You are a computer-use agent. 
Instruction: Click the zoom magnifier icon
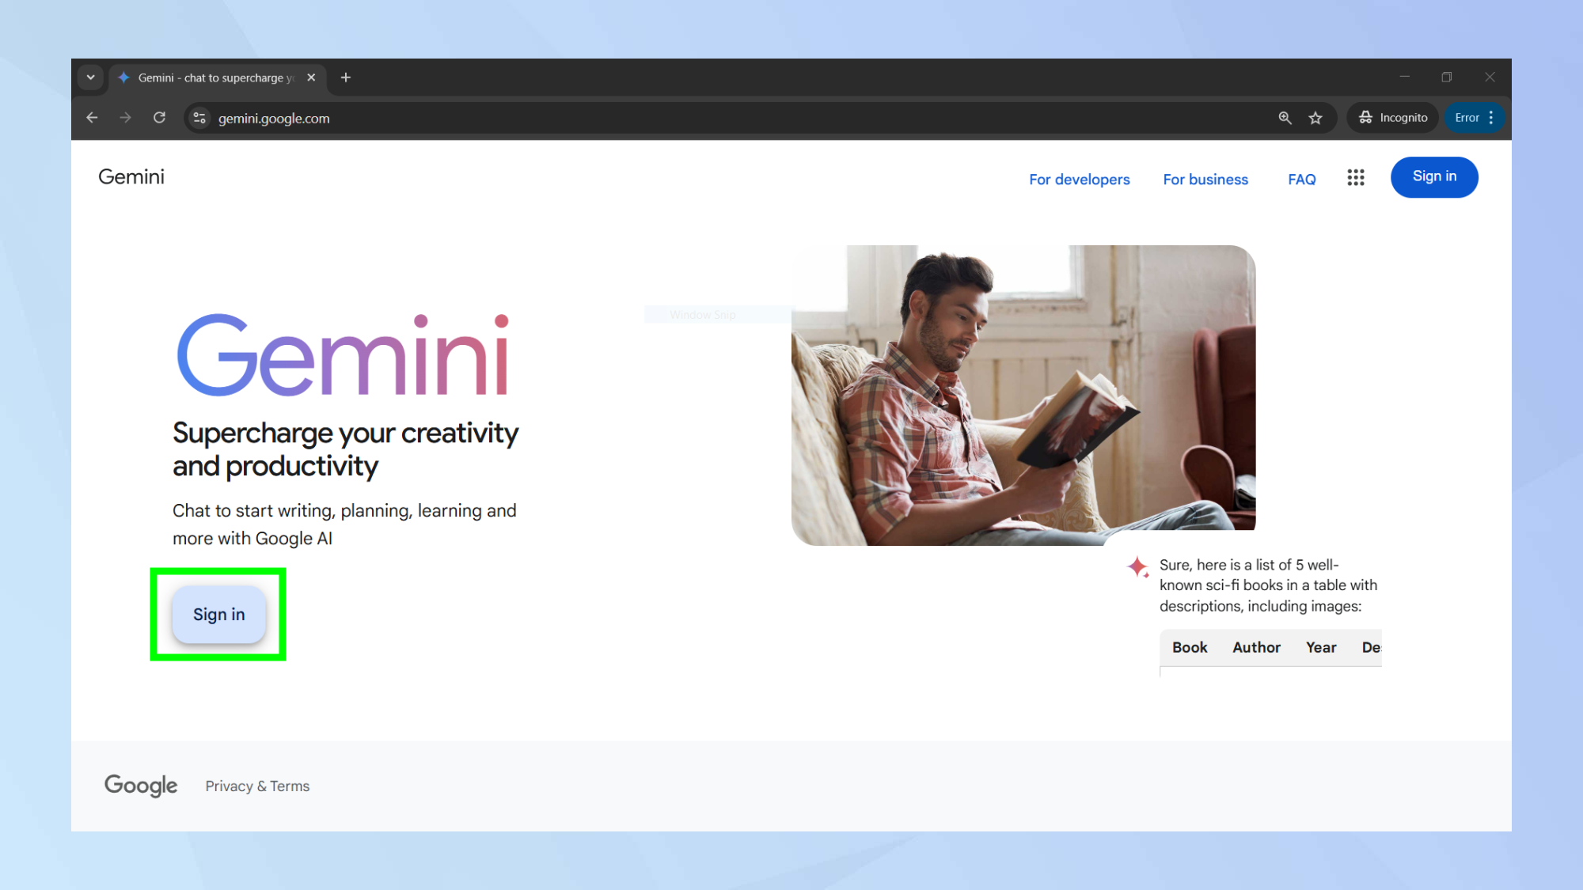click(x=1285, y=118)
